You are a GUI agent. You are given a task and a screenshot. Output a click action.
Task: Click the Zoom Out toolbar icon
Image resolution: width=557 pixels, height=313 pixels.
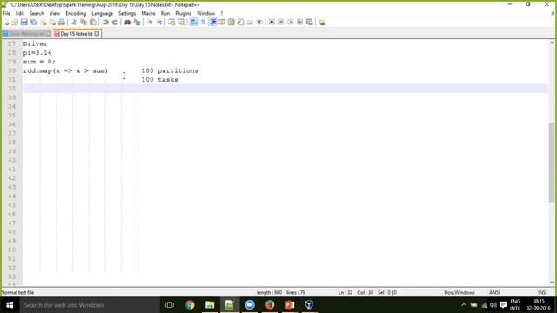tap(158, 23)
